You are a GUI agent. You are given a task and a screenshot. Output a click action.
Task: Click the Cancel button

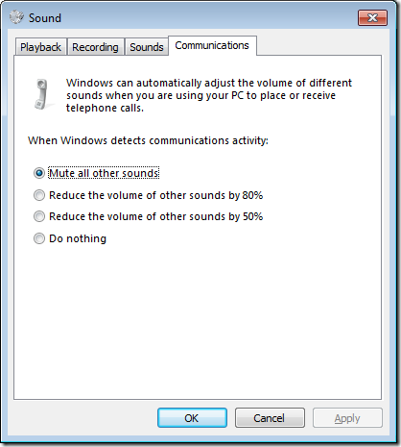pyautogui.click(x=270, y=418)
